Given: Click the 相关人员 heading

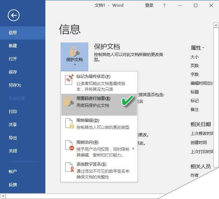Looking at the screenshot, I should pos(201,166).
